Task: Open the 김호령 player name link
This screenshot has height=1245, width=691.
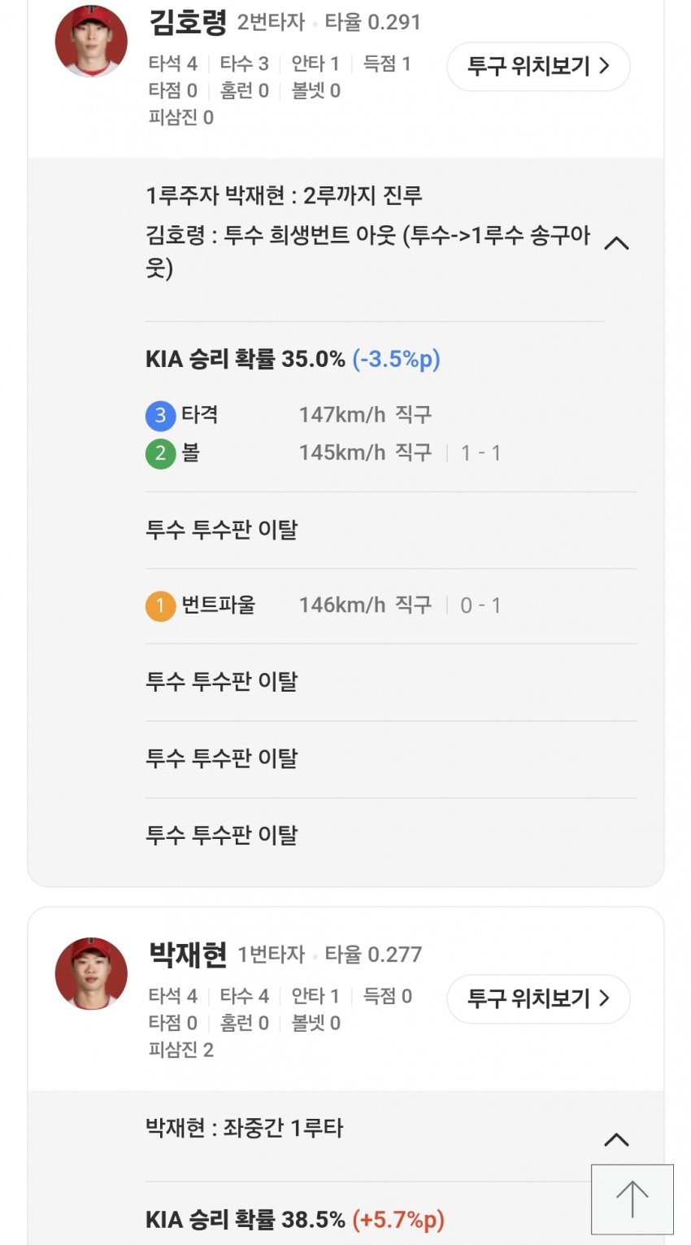Action: click(x=188, y=22)
